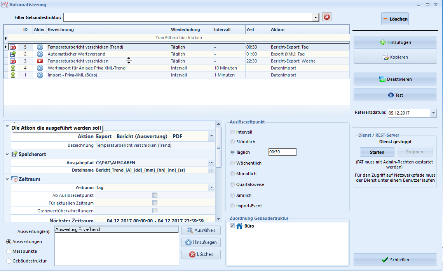Open the Referenzdatum date picker dropdown

(433, 113)
